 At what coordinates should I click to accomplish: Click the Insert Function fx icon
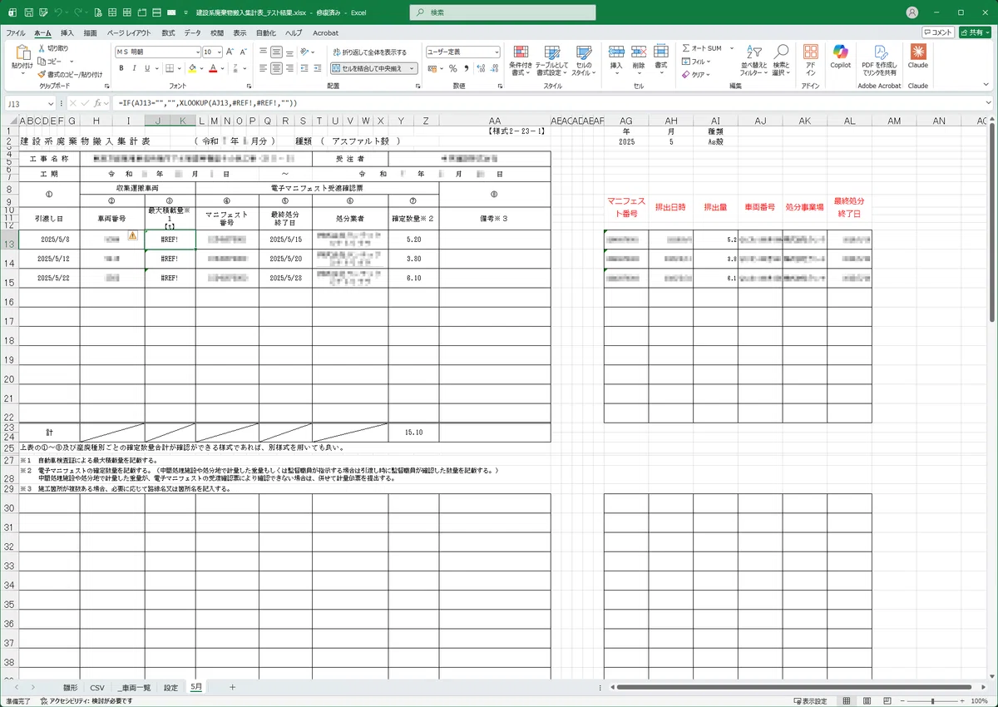point(97,103)
